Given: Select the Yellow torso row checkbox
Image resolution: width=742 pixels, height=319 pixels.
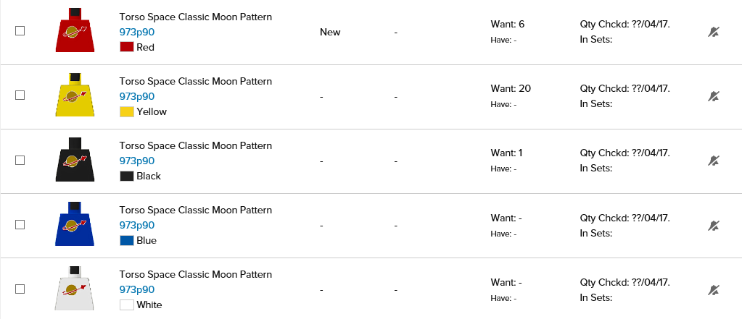Looking at the screenshot, I should click(20, 95).
